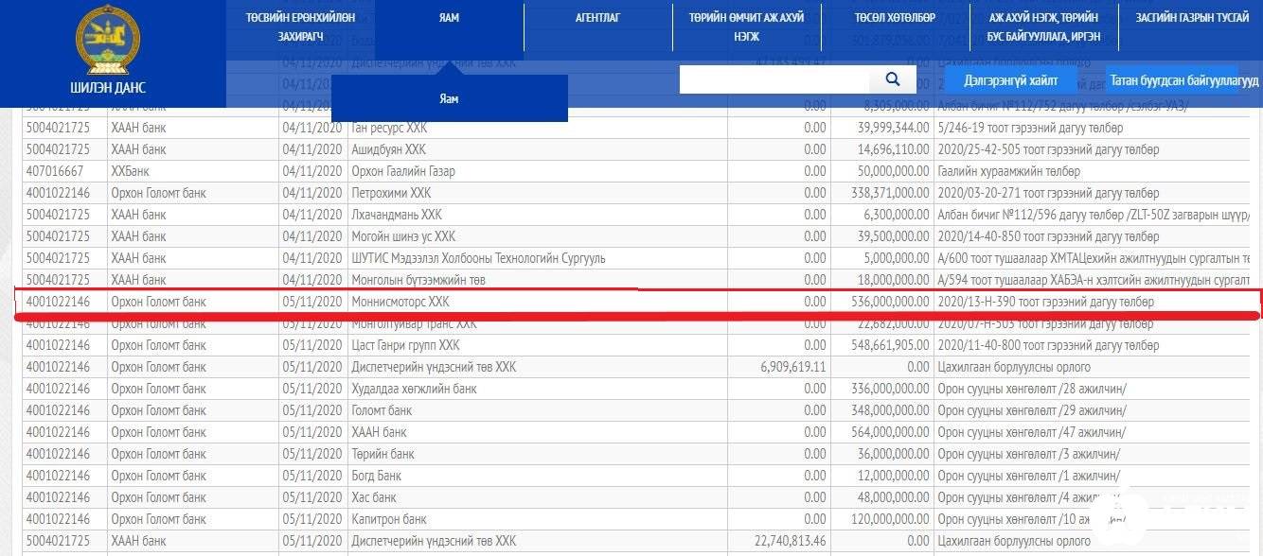Open the Яам navigation menu

click(x=450, y=18)
